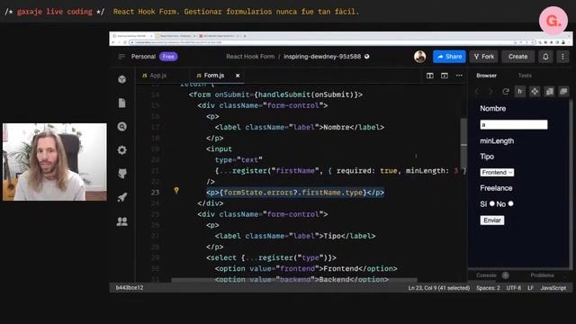The image size is (576, 324).
Task: Click the UTF-8 encoding status item
Action: coord(514,288)
